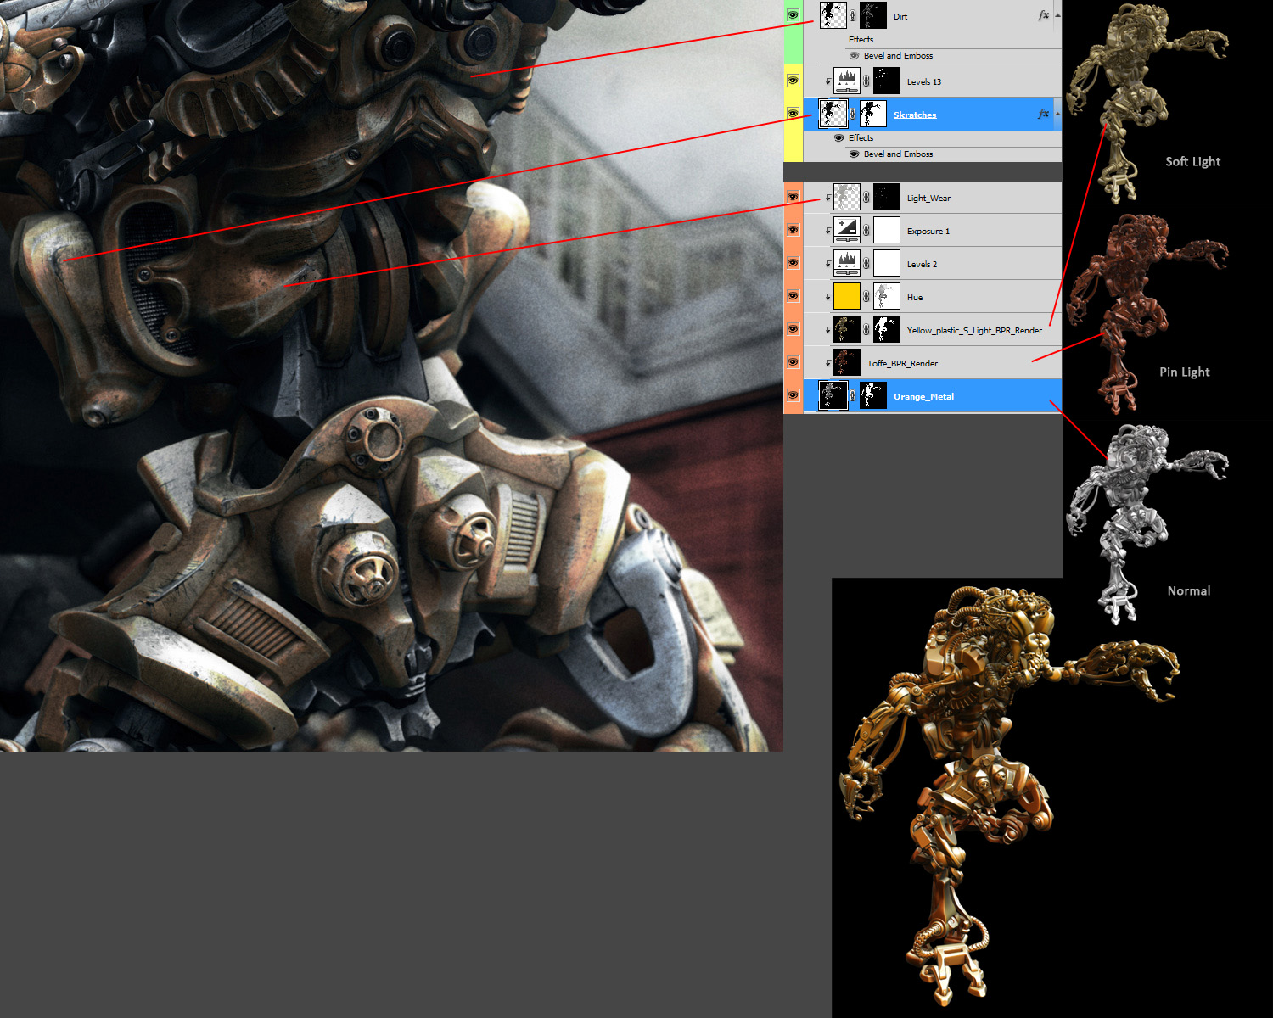1273x1018 pixels.
Task: Click the Soft Light label
Action: pos(1192,161)
